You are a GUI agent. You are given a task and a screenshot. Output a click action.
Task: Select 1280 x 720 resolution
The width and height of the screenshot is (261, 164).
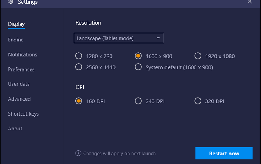[79, 56]
